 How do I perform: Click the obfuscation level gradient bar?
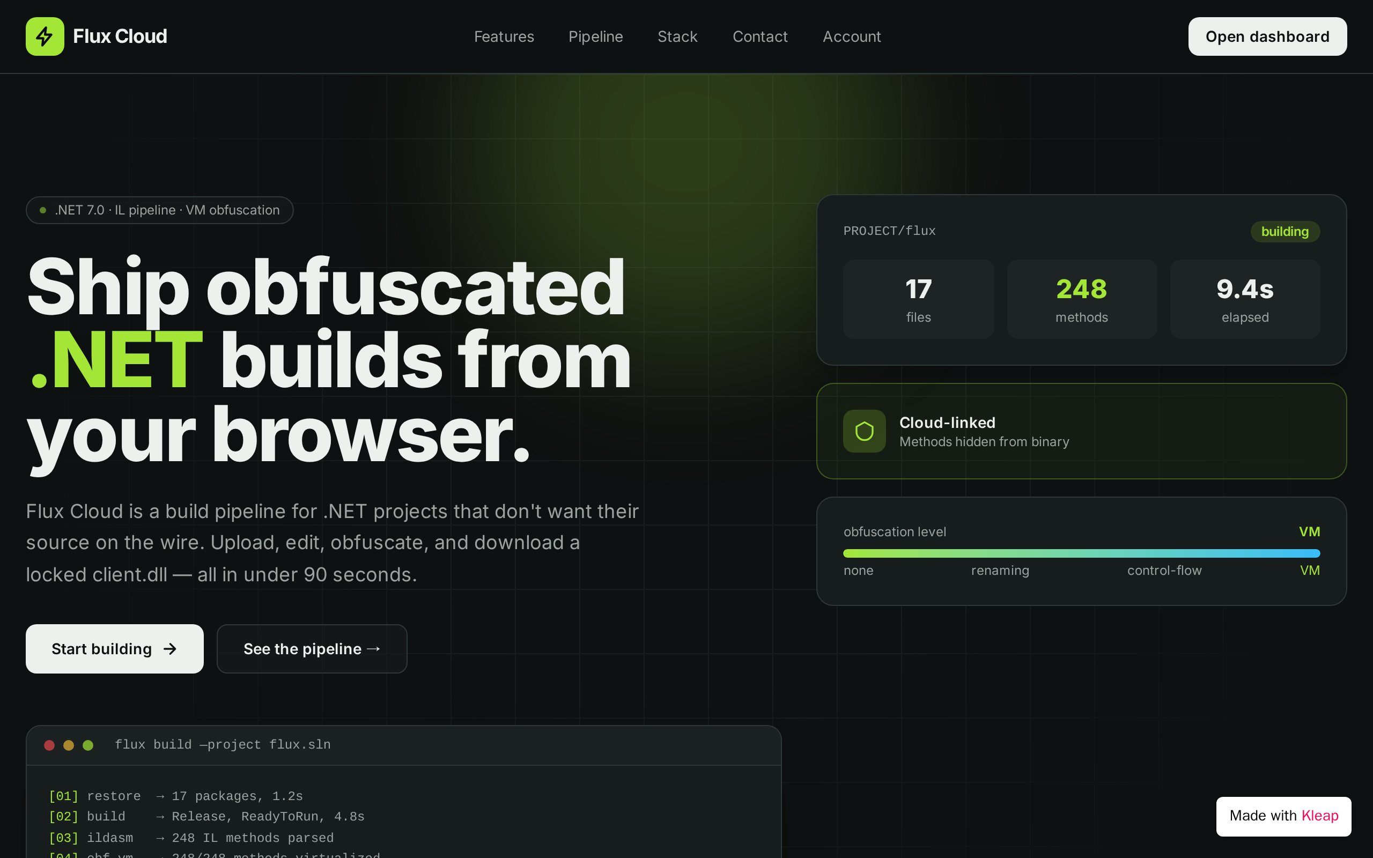pos(1081,553)
